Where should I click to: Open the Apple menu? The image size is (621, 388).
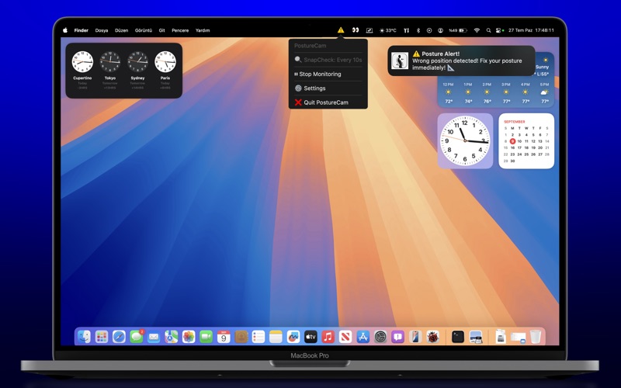pos(65,30)
